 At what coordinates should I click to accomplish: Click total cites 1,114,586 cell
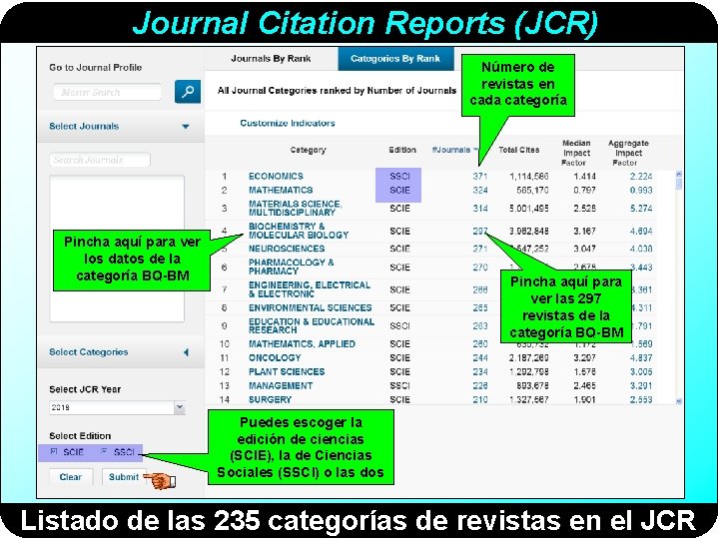click(x=528, y=176)
